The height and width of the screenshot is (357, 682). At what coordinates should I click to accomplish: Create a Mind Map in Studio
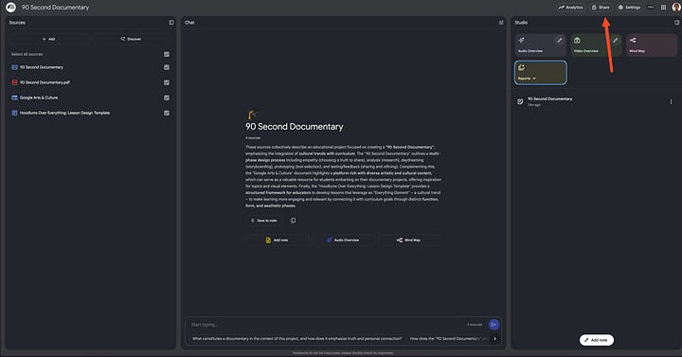click(652, 45)
